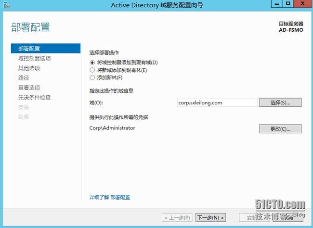Click the AD-FSMO target server name
The width and height of the screenshot is (313, 228).
pyautogui.click(x=291, y=30)
